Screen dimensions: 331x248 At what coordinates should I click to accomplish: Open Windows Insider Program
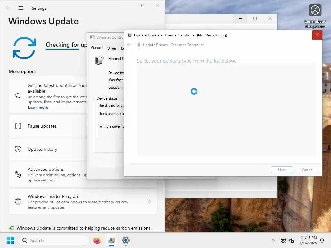(x=83, y=201)
